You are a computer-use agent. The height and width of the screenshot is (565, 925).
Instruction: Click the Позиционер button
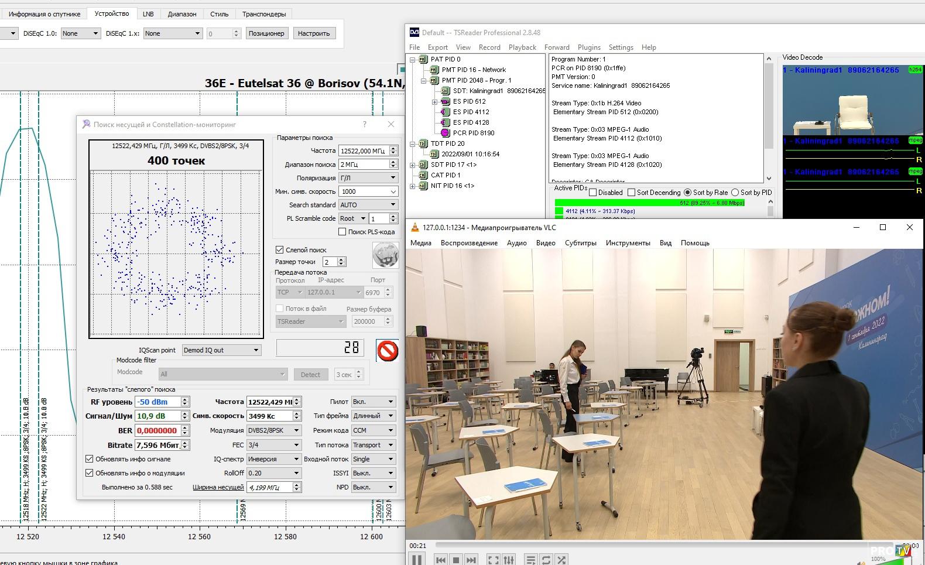266,33
